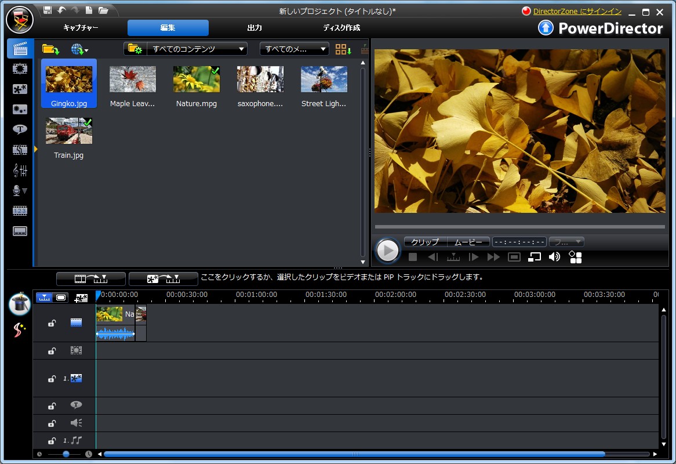Viewport: 676px width, 464px height.
Task: Click the 00:01:00:00 timeline ruler mark
Action: pyautogui.click(x=256, y=295)
